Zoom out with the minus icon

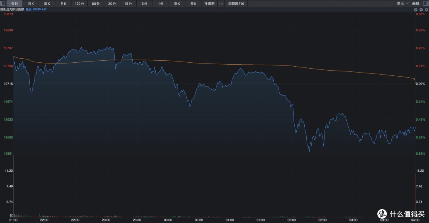421,10
